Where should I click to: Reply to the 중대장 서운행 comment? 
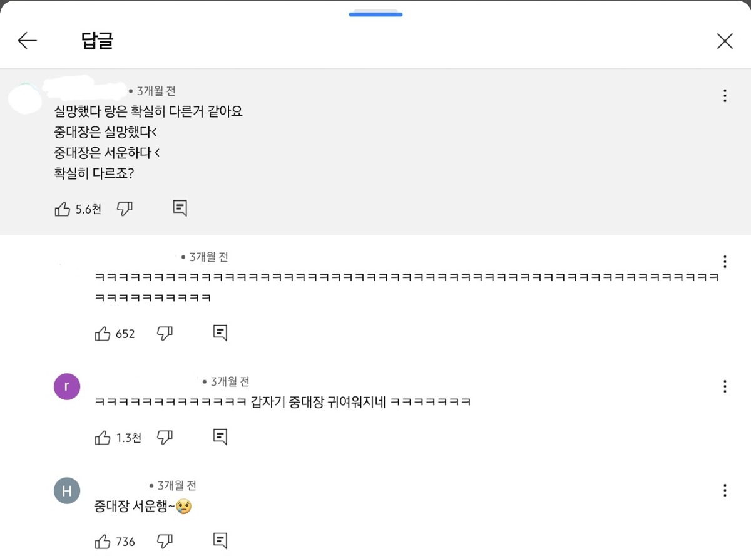[220, 540]
